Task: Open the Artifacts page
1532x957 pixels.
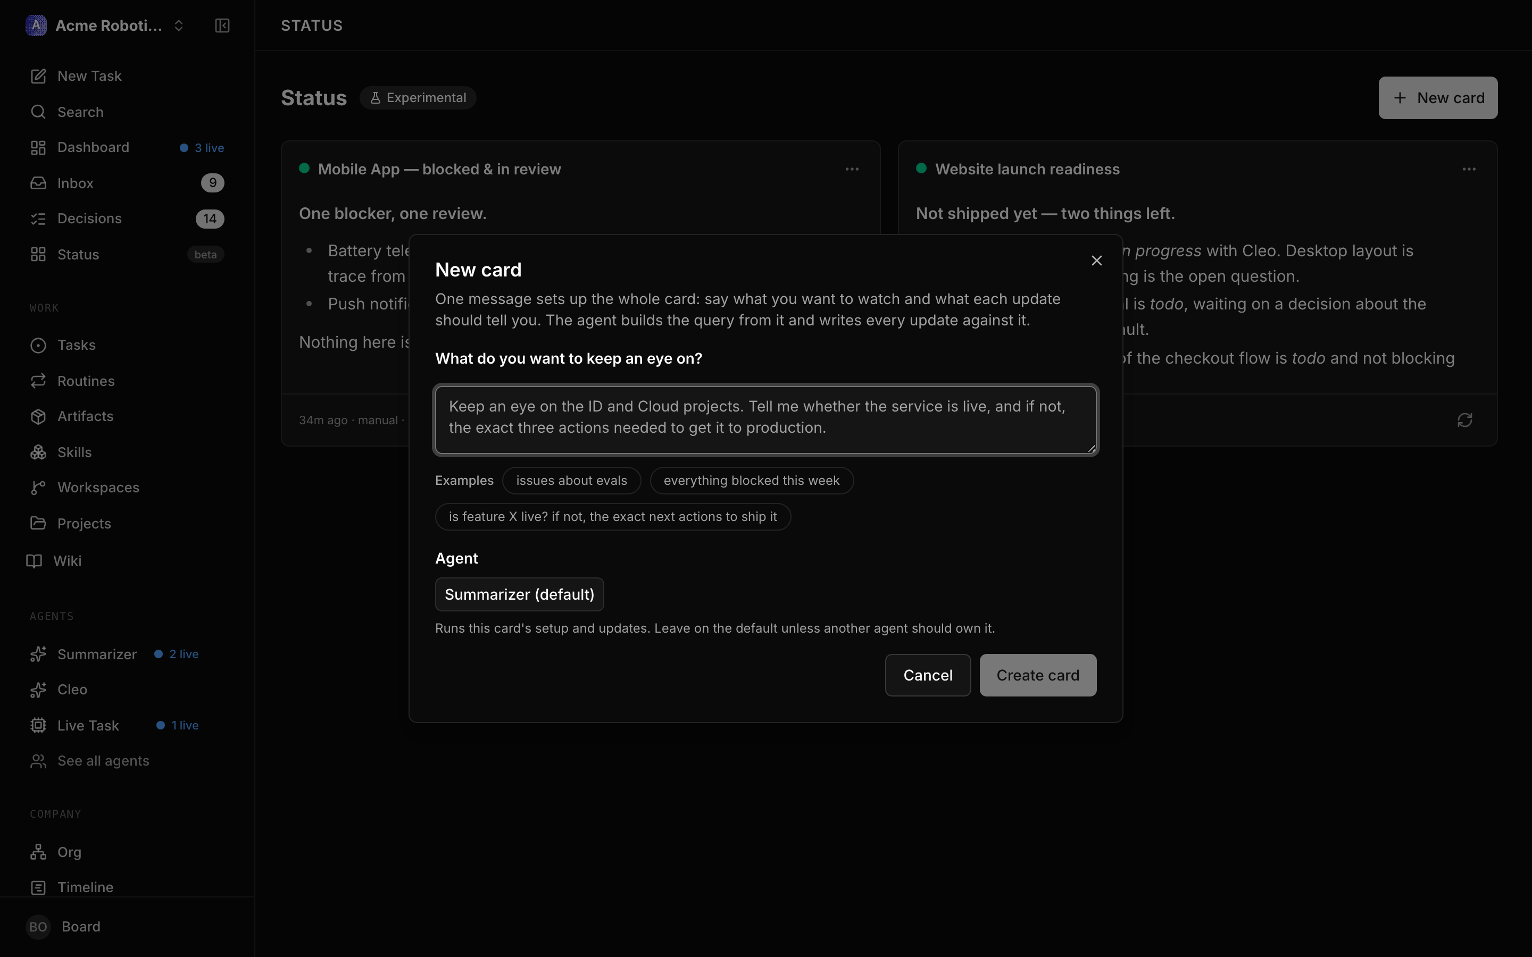Action: point(127,416)
